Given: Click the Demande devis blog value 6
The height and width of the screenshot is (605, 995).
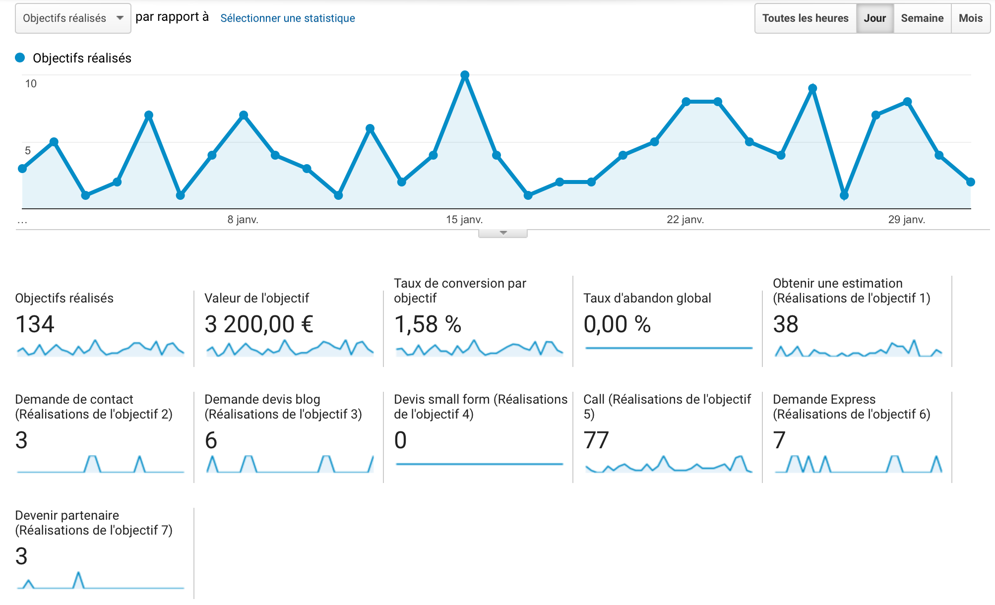Looking at the screenshot, I should 211,440.
